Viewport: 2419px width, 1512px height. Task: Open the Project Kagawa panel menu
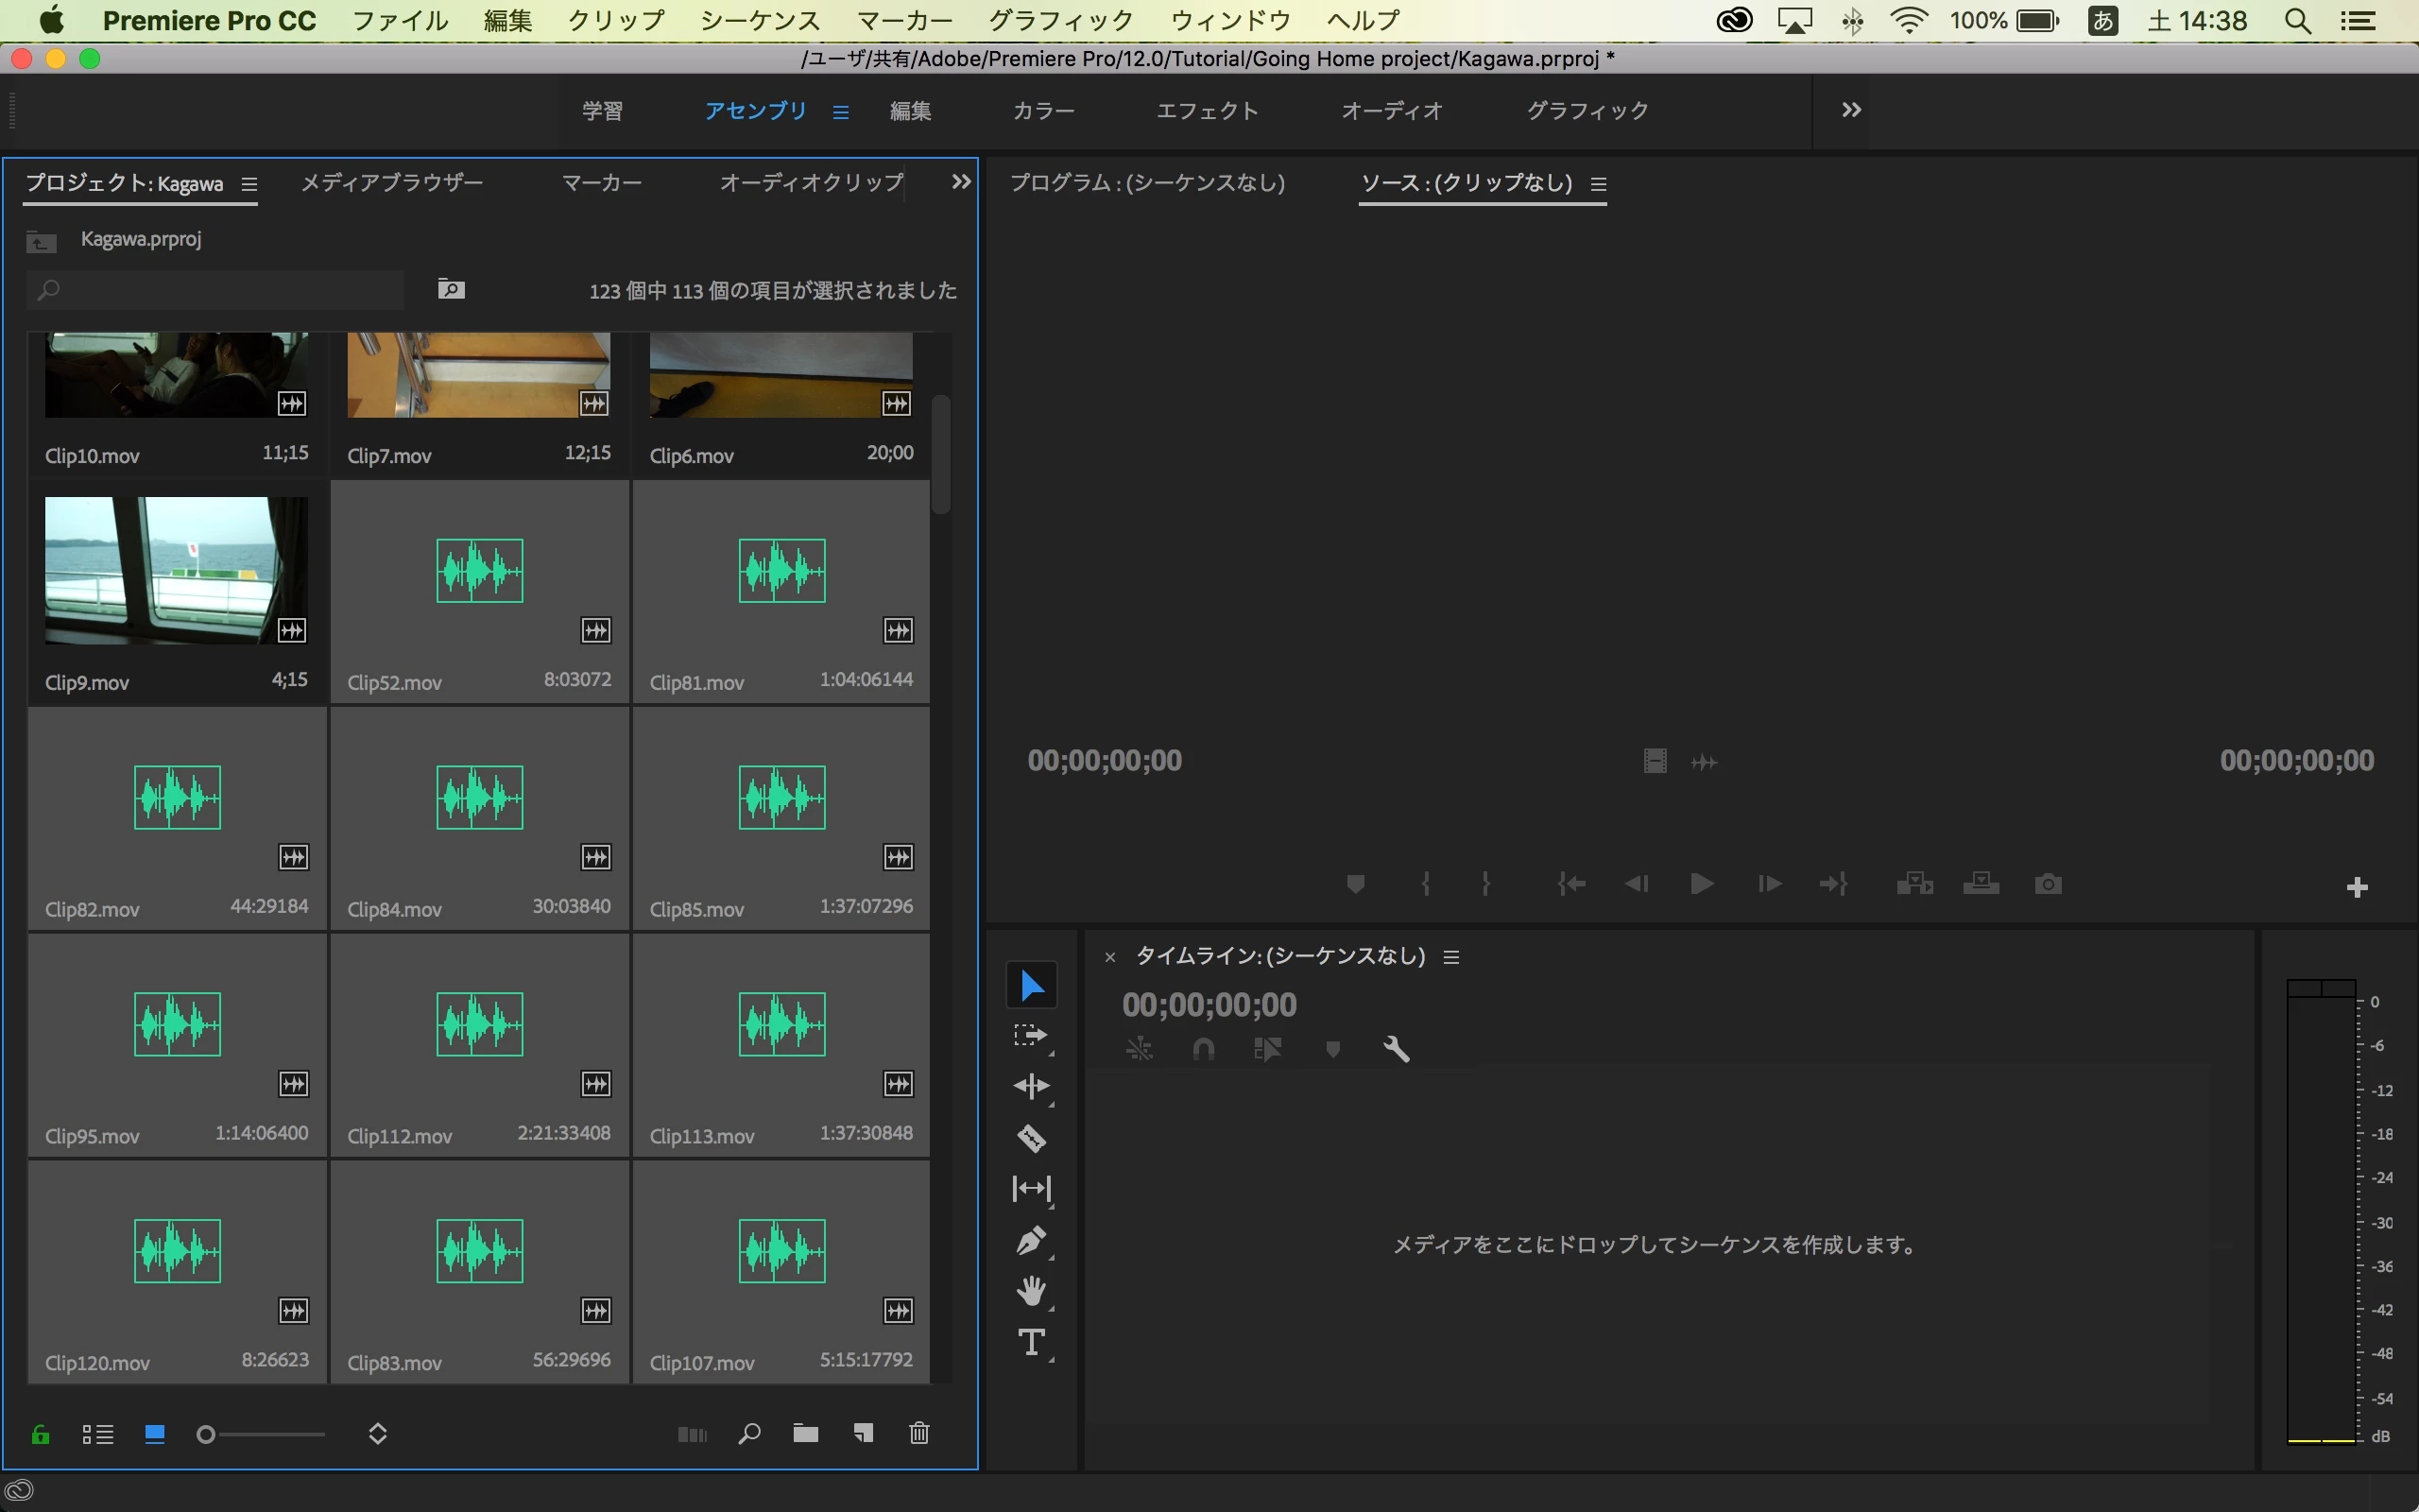click(249, 184)
